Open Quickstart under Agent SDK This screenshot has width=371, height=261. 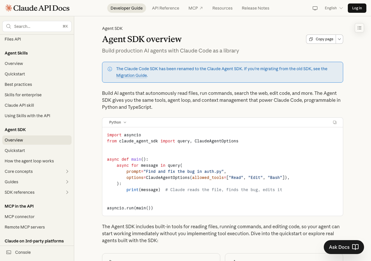coord(15,151)
